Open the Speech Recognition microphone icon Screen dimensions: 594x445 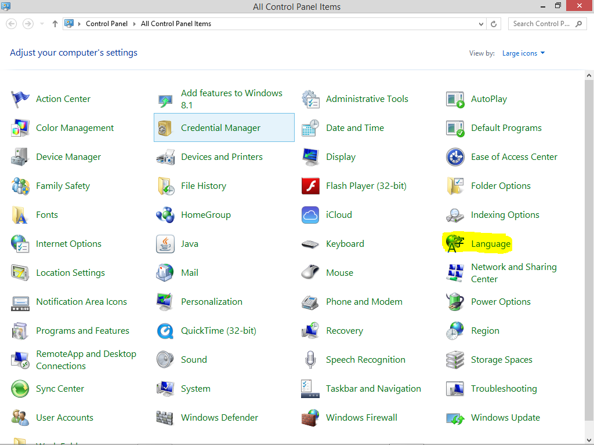coord(310,360)
